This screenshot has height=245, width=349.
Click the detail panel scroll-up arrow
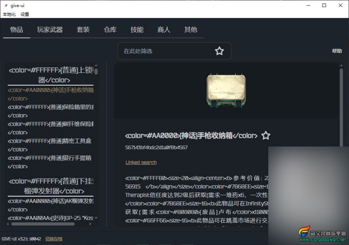(x=341, y=66)
